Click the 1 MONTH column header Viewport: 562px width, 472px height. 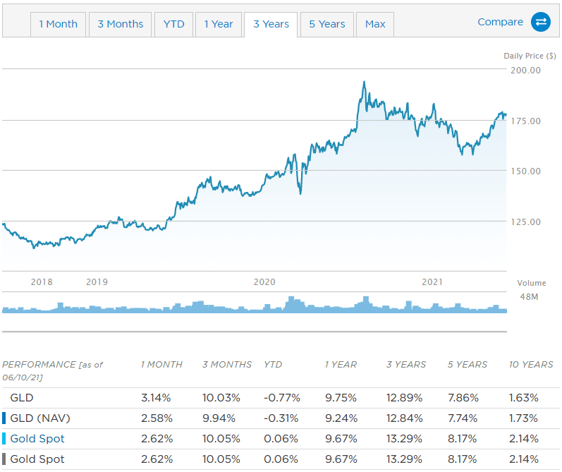[x=161, y=364]
